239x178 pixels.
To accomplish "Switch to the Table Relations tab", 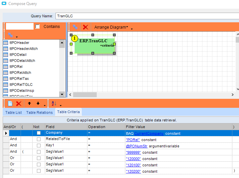I will 39,112.
